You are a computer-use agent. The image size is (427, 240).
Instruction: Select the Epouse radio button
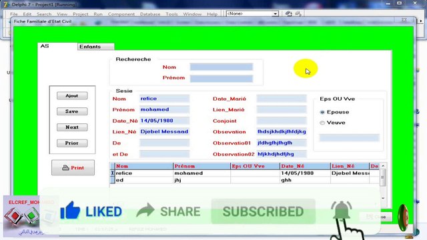[322, 112]
